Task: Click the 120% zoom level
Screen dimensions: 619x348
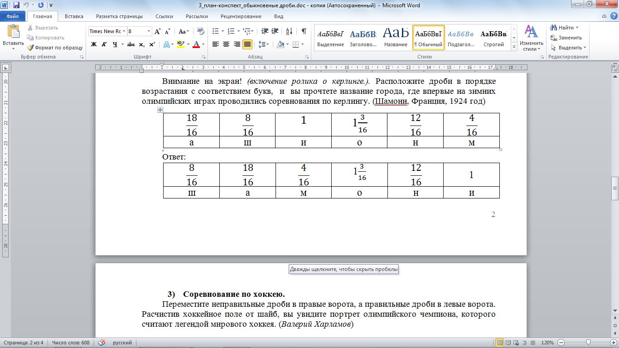Action: [547, 343]
